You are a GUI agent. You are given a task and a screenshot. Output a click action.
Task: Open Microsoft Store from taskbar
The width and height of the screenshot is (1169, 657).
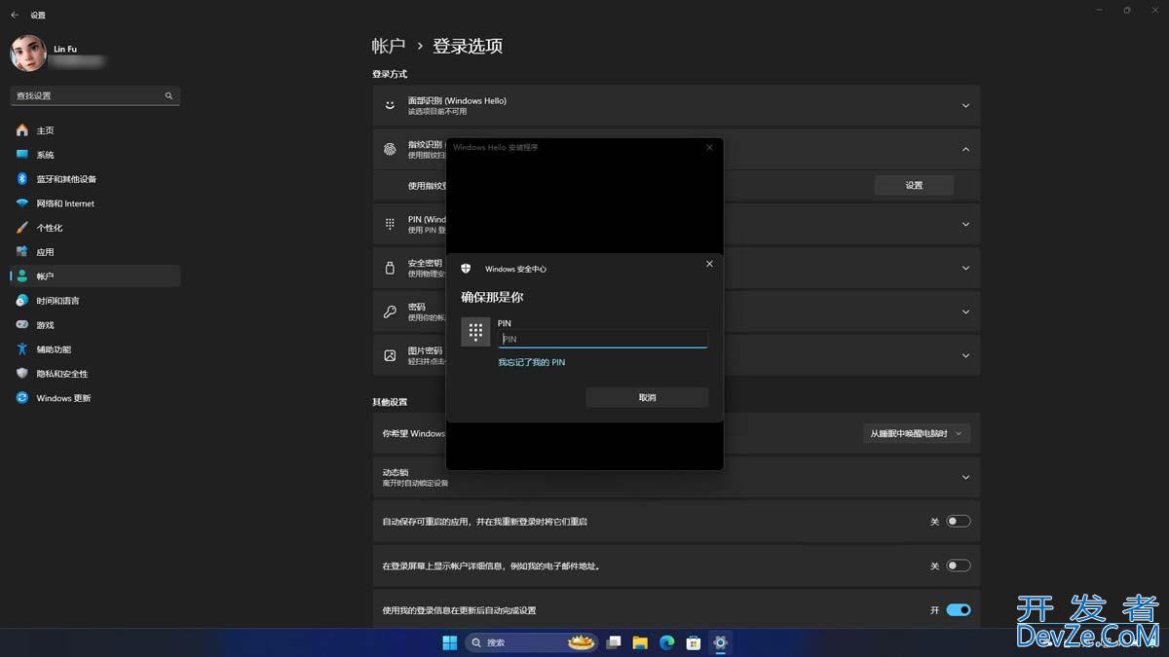tap(694, 642)
